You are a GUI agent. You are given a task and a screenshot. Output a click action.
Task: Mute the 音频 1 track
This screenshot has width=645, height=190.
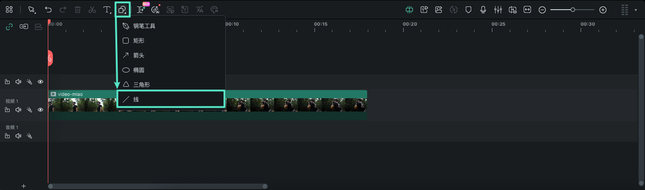coord(18,136)
